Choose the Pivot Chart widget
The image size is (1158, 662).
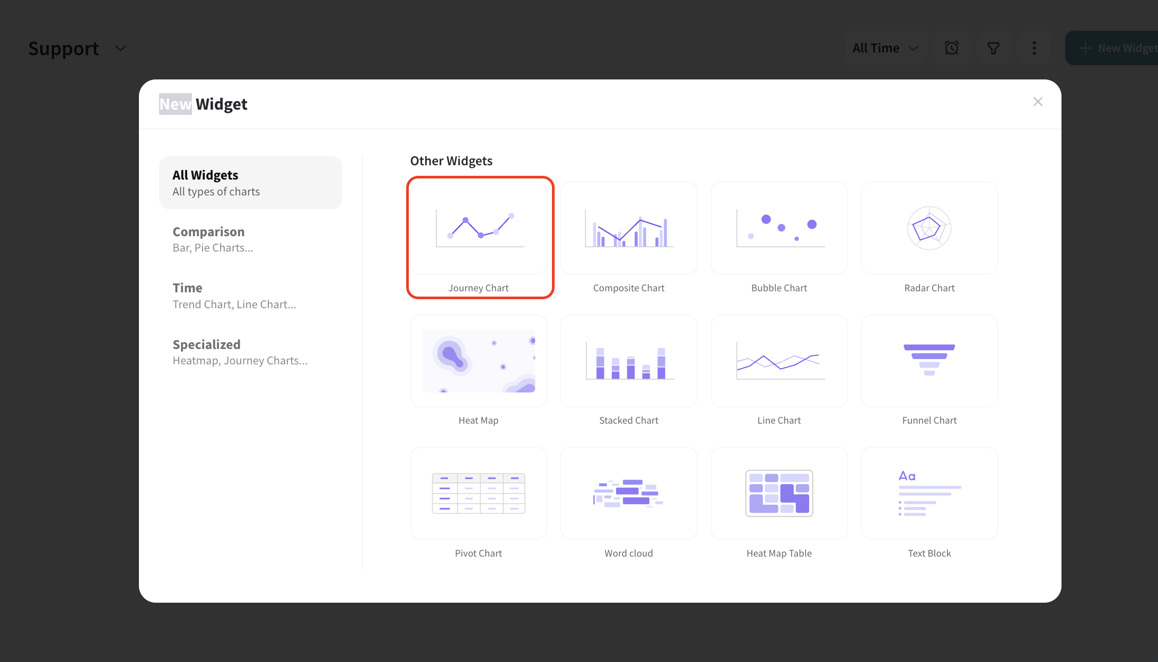click(479, 494)
